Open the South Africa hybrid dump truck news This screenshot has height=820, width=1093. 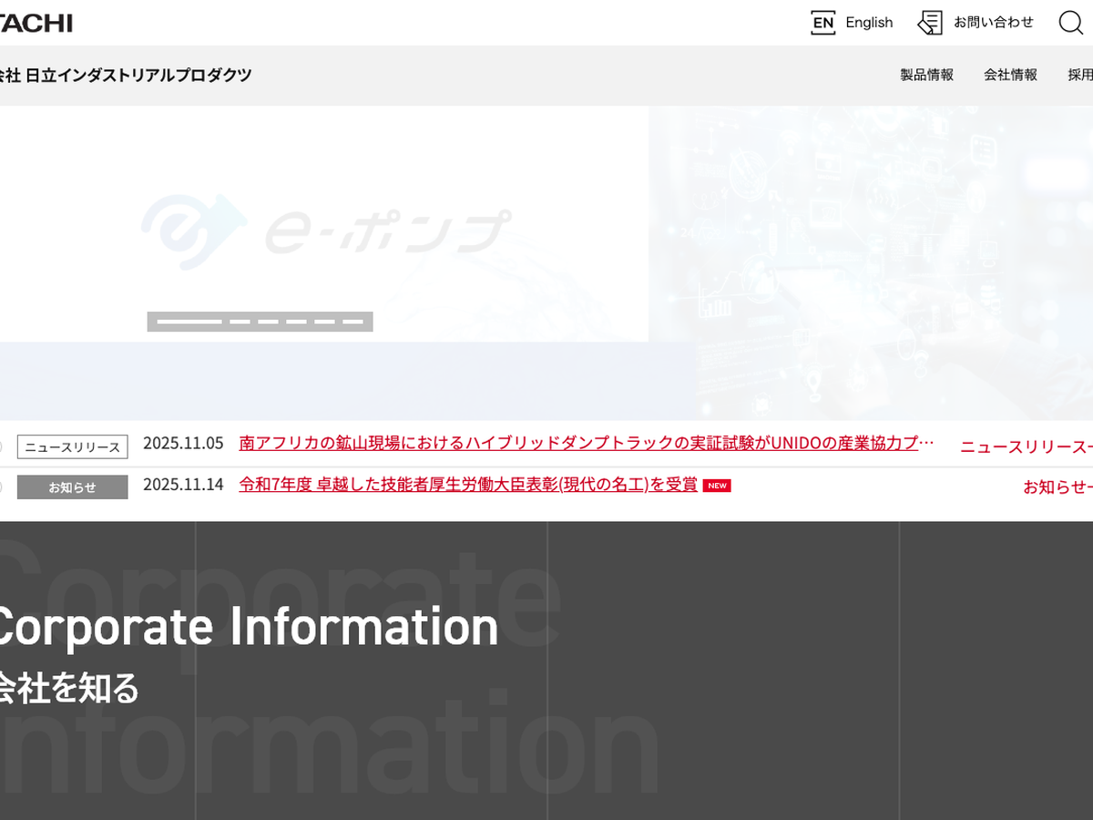click(586, 444)
